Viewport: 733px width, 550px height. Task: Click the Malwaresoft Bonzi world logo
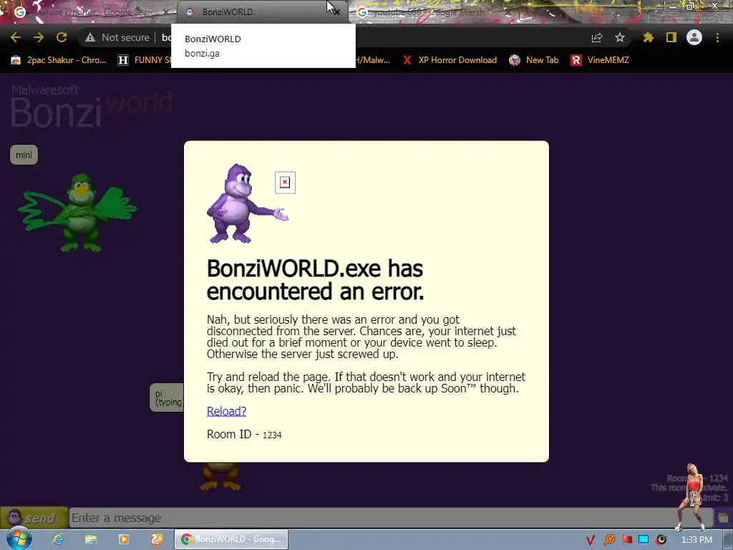pos(91,106)
